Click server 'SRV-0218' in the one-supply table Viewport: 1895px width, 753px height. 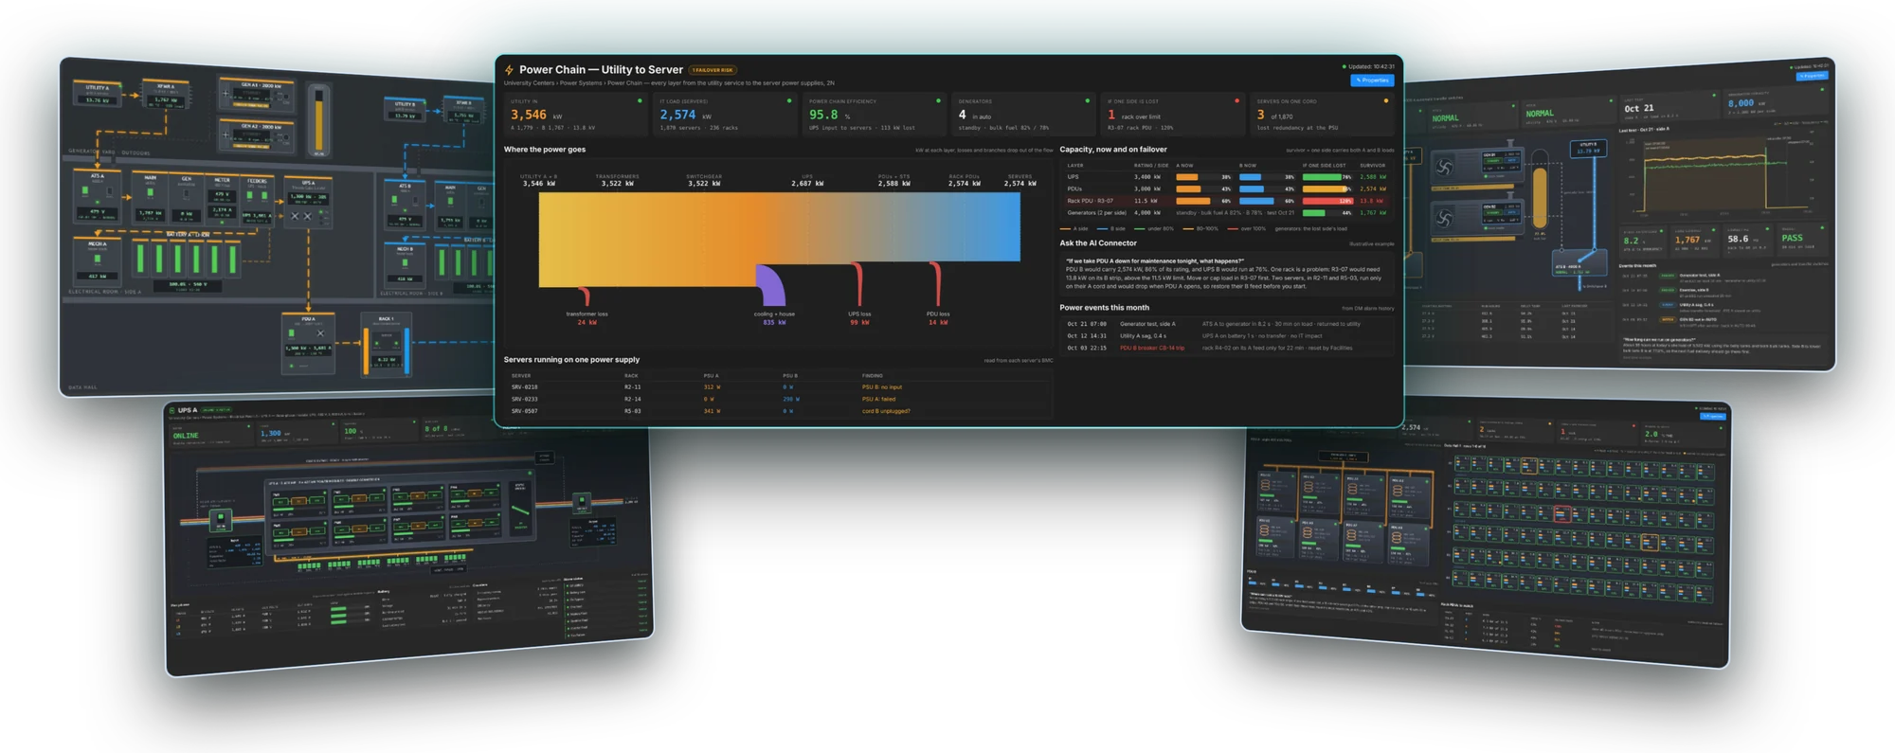[x=525, y=387]
